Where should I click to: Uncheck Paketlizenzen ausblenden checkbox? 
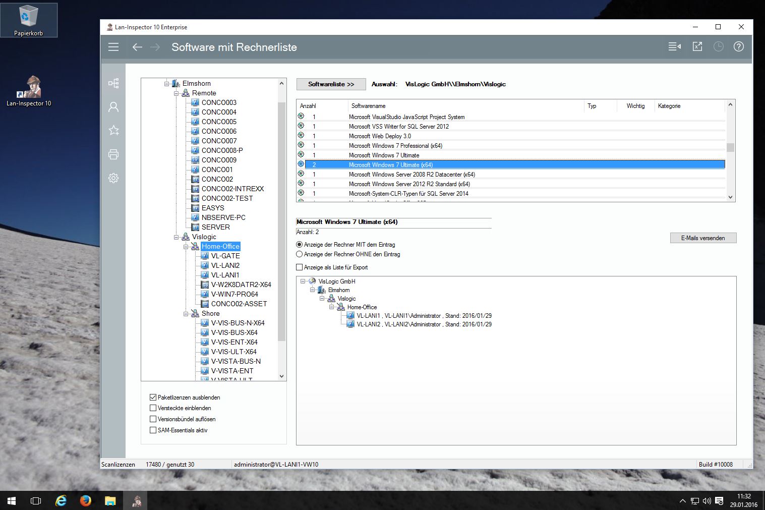pyautogui.click(x=153, y=398)
